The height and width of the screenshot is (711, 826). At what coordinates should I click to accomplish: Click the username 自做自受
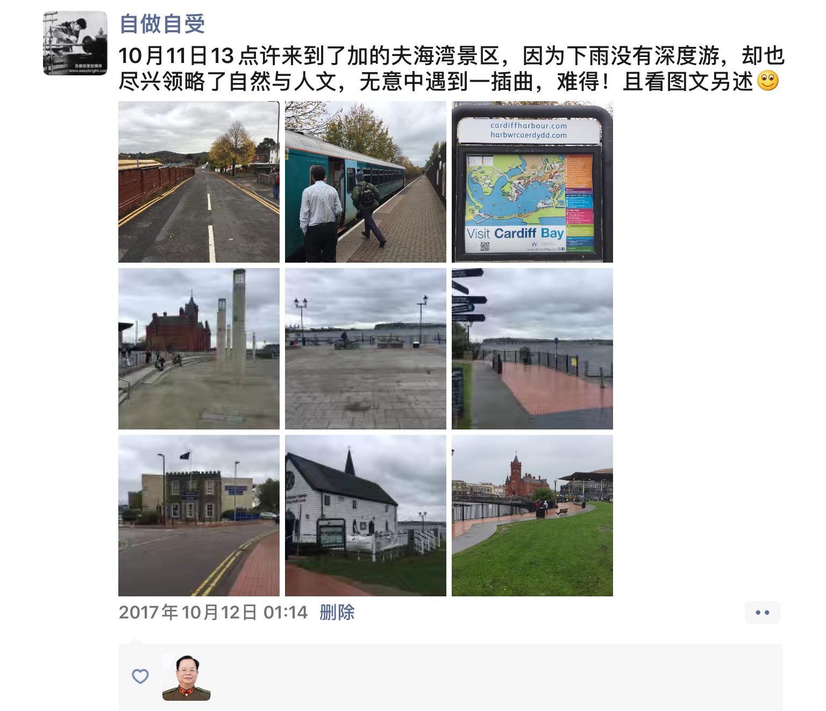tap(162, 24)
